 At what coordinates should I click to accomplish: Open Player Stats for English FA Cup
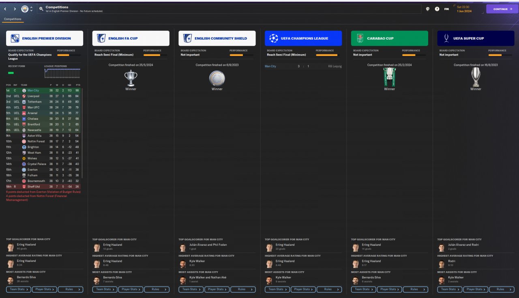coord(131,289)
